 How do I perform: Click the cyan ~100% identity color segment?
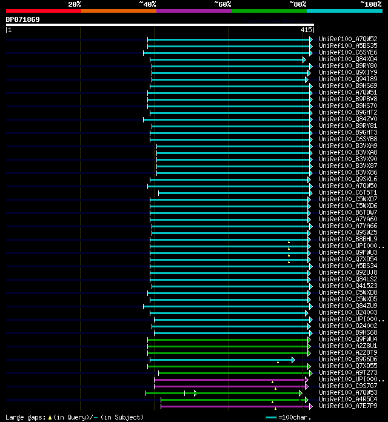click(x=345, y=11)
